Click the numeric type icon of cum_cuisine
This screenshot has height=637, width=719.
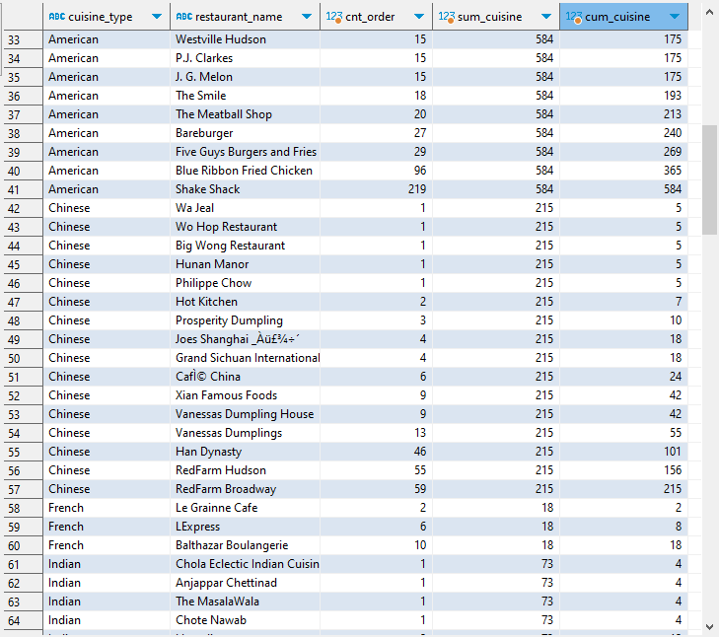click(x=574, y=17)
